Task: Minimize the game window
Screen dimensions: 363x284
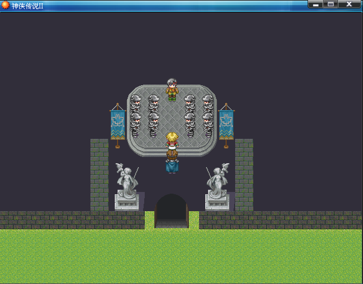Action: tap(316, 4)
